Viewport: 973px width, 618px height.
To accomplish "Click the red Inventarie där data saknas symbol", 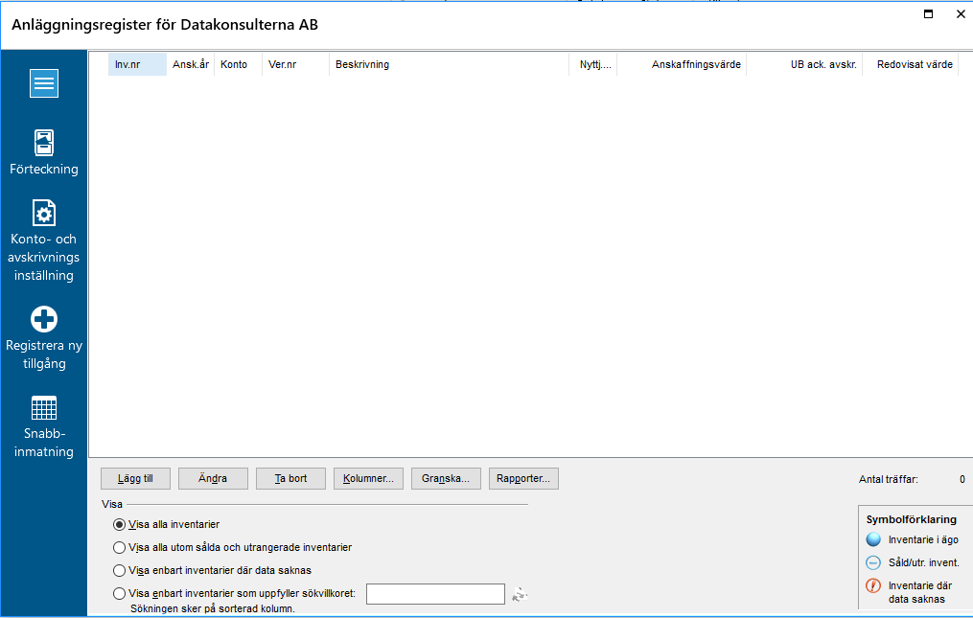I will [873, 585].
